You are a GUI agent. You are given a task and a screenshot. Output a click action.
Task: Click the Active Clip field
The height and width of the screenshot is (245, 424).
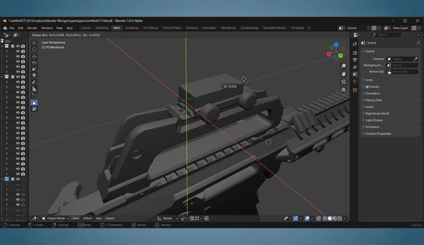pos(403,72)
